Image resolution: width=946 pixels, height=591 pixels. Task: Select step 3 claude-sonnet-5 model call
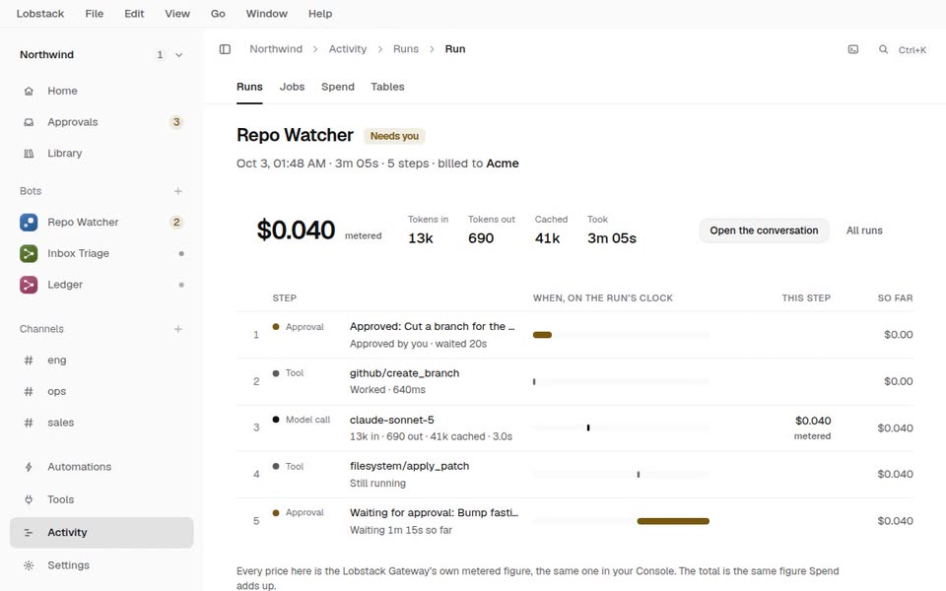point(574,428)
